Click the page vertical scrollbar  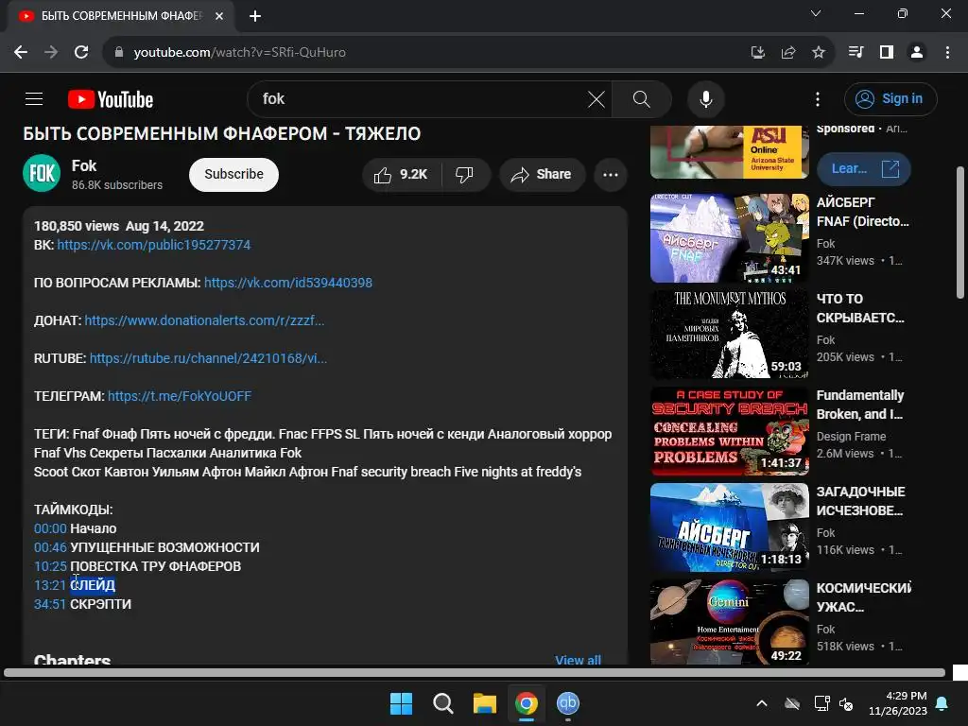960,234
